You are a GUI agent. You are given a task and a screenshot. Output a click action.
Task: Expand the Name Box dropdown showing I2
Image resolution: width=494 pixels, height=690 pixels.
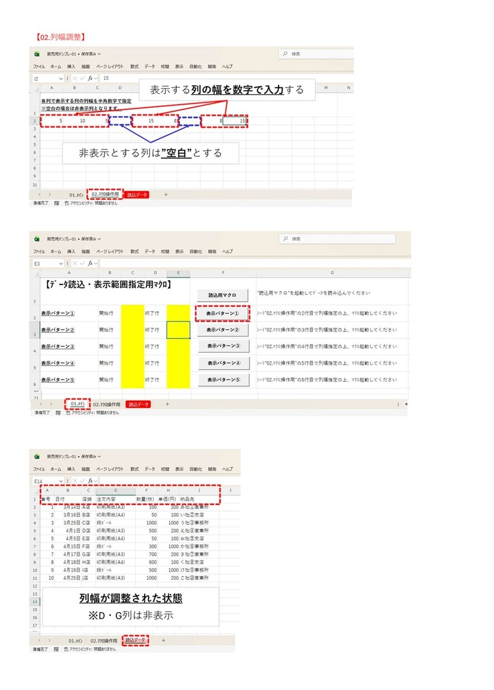[x=61, y=78]
